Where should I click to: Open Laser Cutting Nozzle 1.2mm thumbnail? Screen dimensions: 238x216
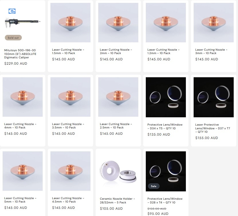[x=166, y=23]
